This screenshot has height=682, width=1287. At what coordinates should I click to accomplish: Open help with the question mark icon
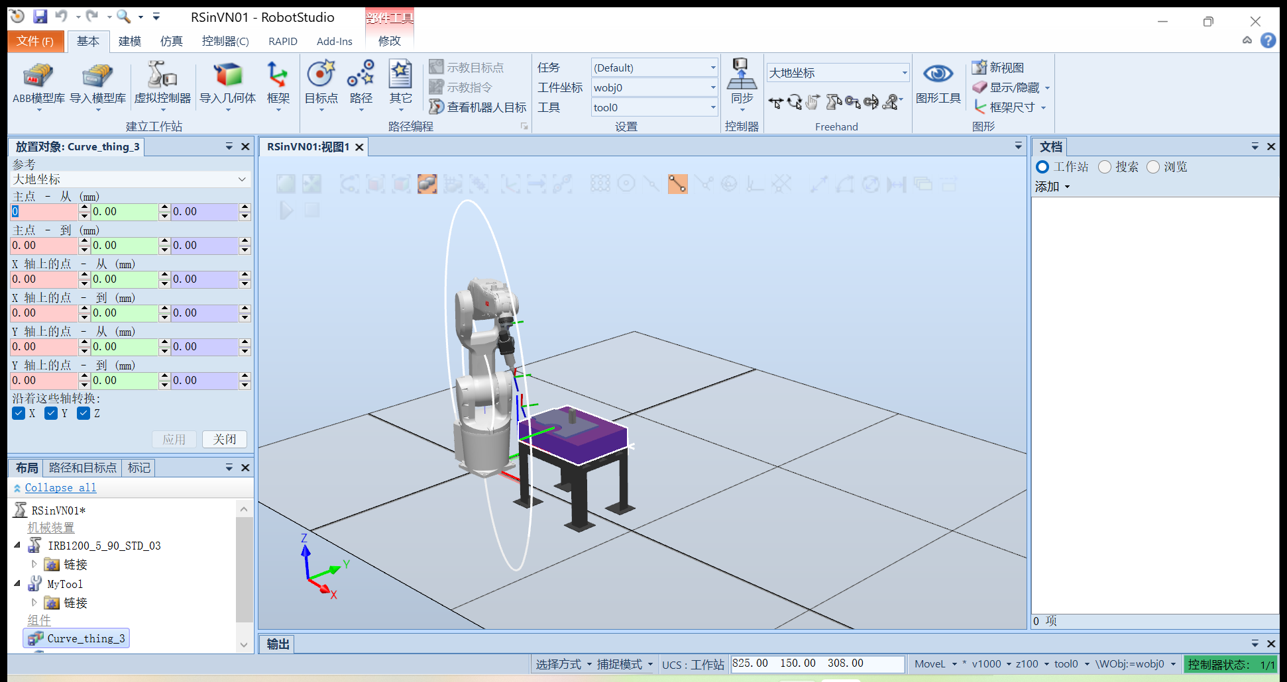[1268, 40]
